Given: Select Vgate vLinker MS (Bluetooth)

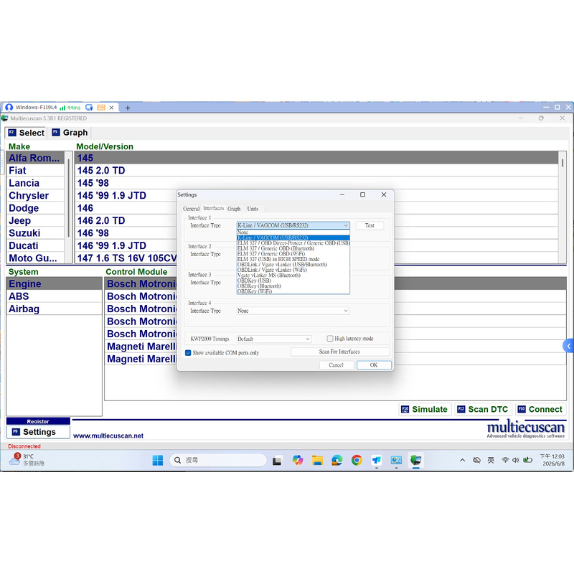Looking at the screenshot, I should pyautogui.click(x=293, y=276).
